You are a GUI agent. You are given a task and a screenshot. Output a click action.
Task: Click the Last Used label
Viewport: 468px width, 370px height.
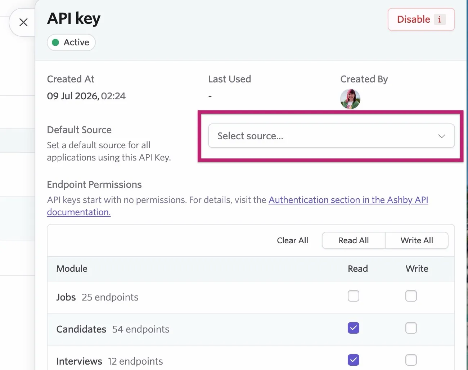[x=230, y=79]
